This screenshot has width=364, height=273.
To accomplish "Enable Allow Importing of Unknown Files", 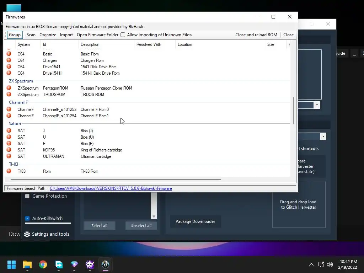I will click(x=123, y=35).
